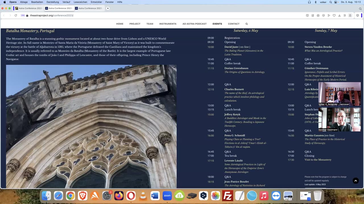
Task: Open a new tab with plus button
Action: tap(108, 8)
